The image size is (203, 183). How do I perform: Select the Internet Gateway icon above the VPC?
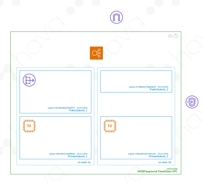(116, 17)
